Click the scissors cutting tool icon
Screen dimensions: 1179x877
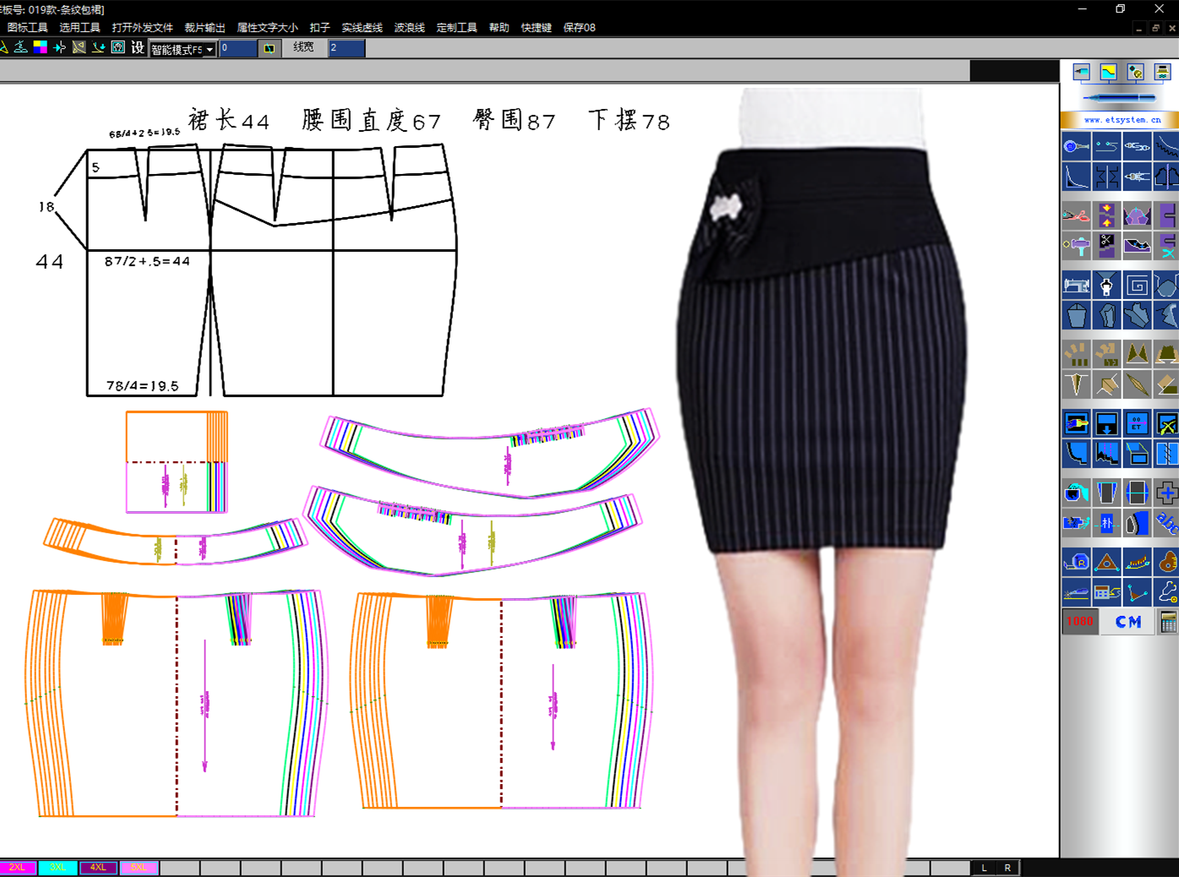[x=1076, y=215]
